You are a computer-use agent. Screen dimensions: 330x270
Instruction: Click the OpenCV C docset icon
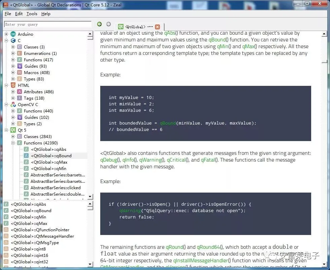13,104
